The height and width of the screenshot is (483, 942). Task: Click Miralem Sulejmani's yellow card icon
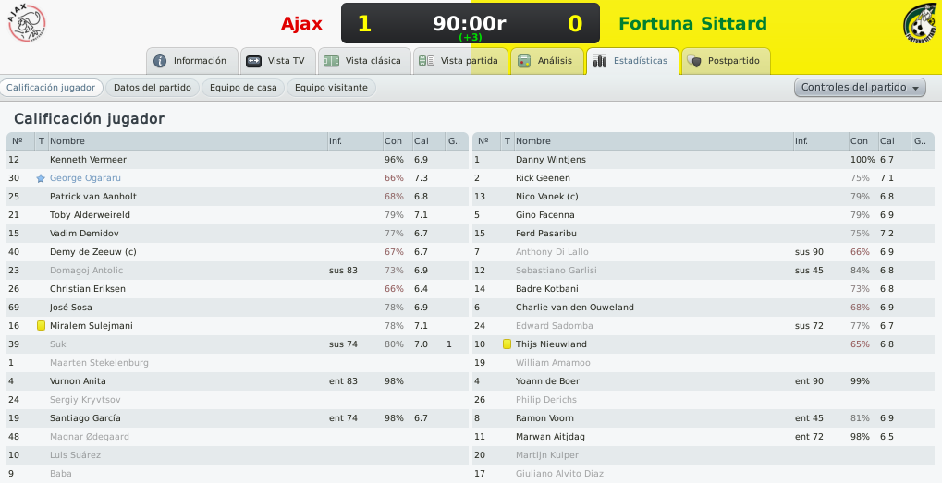click(41, 326)
